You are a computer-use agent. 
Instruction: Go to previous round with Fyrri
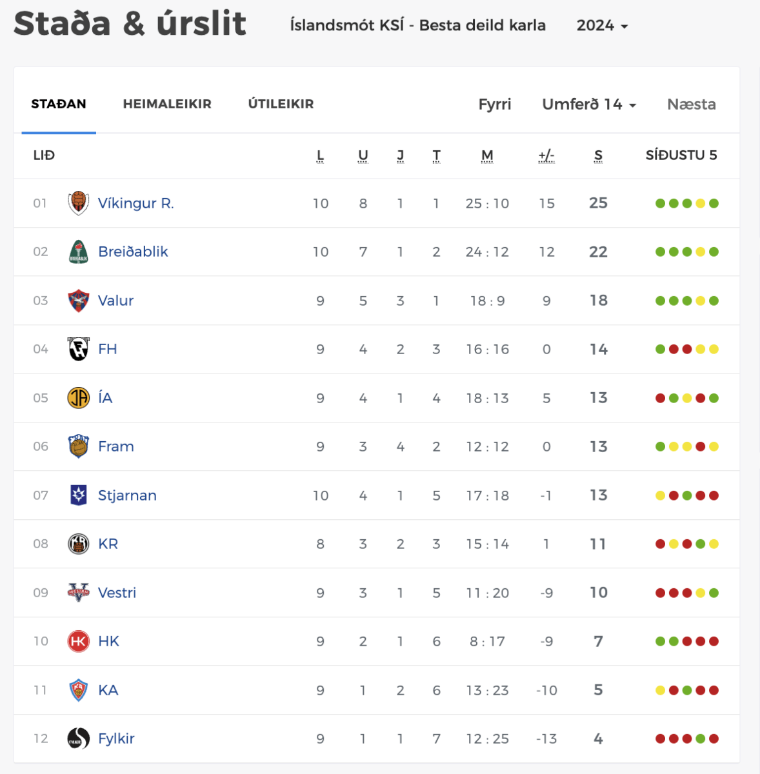point(494,104)
